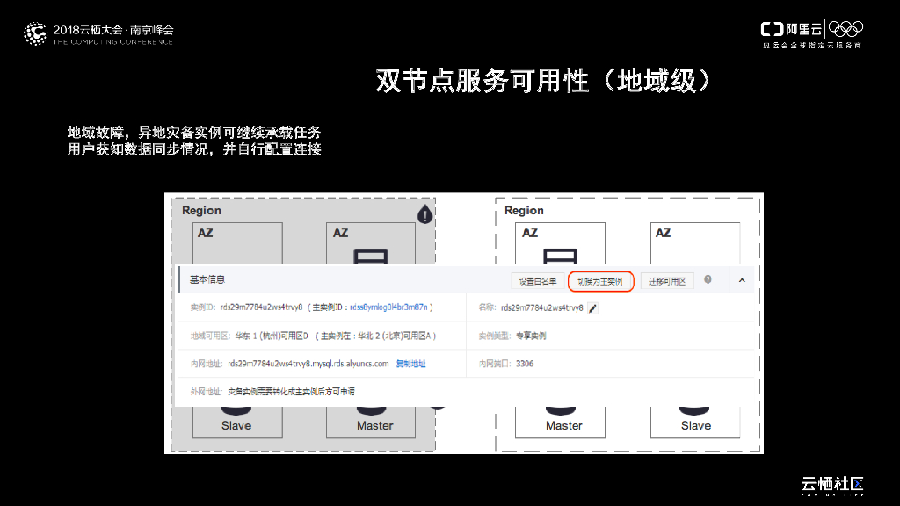This screenshot has height=506, width=900.
Task: Click the Region heading of left diagram
Action: click(x=201, y=211)
